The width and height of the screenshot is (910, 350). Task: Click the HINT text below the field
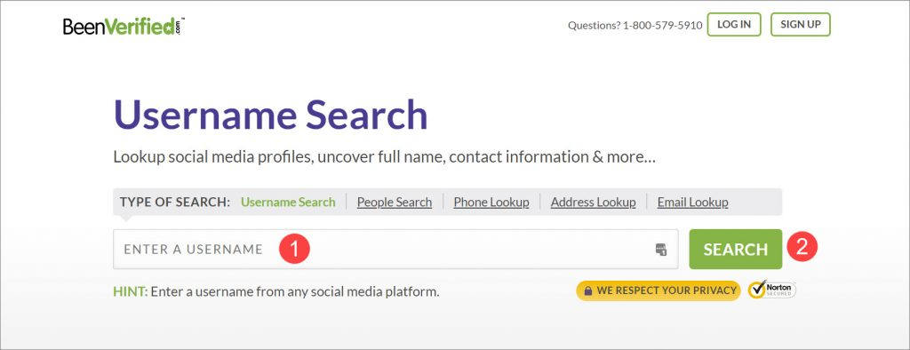pyautogui.click(x=275, y=291)
